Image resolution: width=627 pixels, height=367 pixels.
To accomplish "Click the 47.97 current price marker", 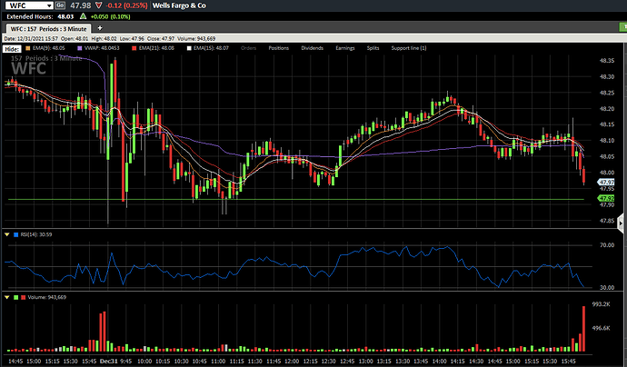I will pos(606,183).
